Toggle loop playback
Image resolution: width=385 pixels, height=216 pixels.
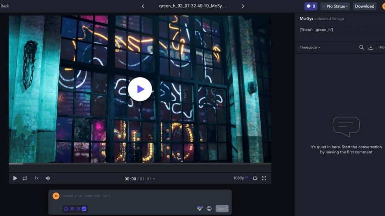(x=25, y=178)
